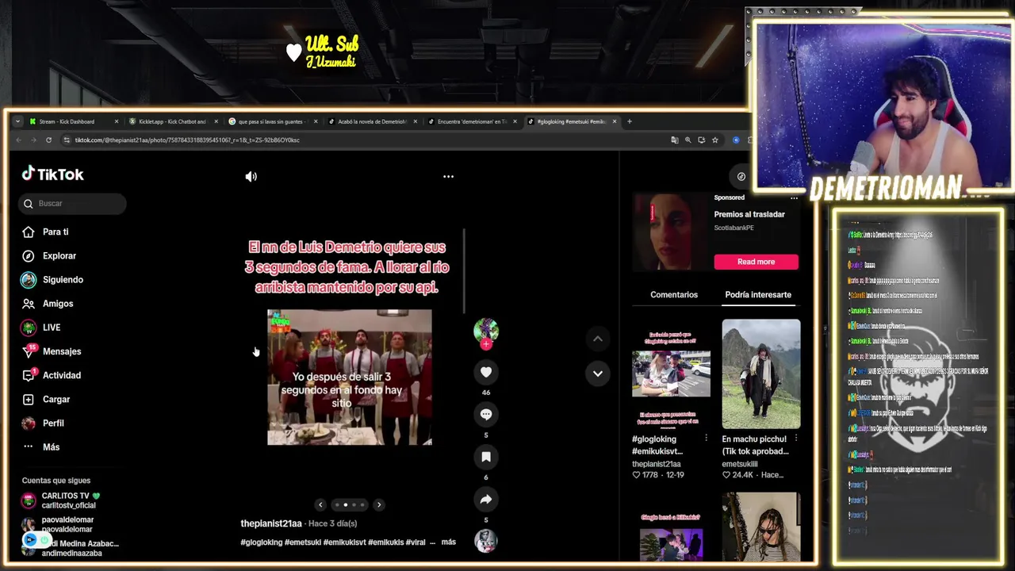Viewport: 1015px width, 571px height.
Task: Save the post with the bookmark icon
Action: click(x=486, y=457)
